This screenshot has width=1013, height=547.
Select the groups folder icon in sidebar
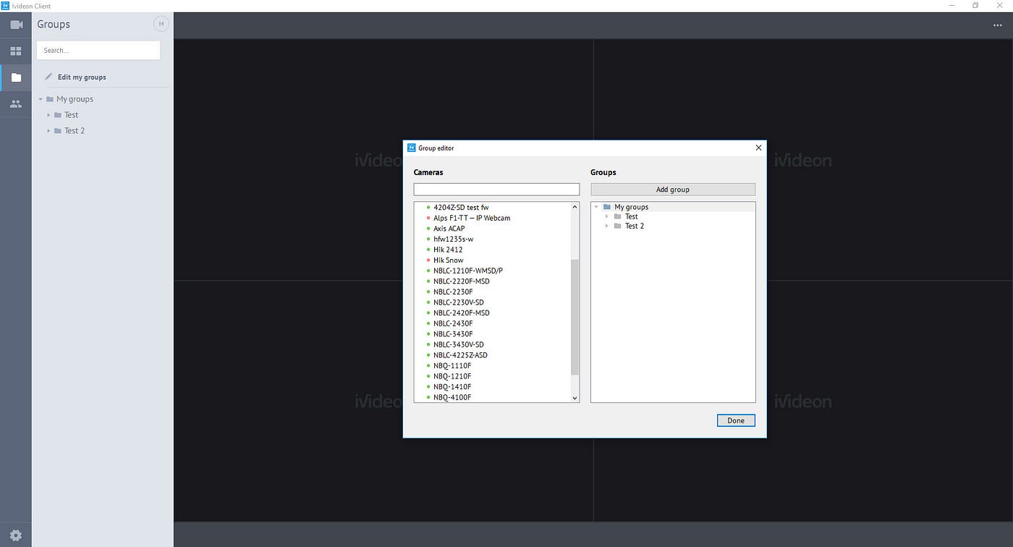click(16, 77)
